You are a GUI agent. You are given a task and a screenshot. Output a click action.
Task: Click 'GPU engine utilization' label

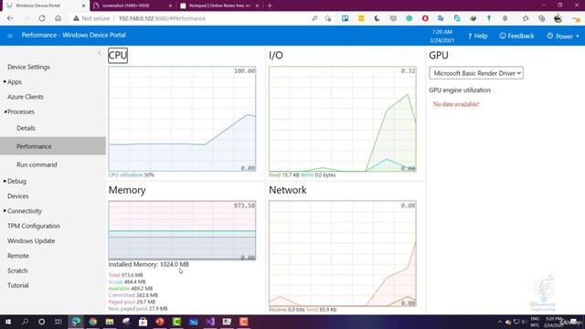click(x=460, y=90)
